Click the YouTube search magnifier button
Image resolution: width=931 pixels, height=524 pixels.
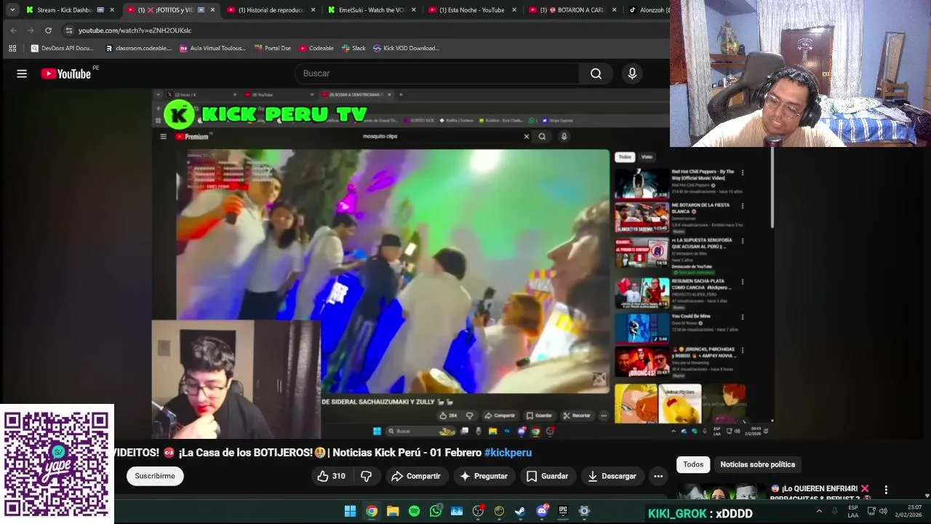pos(596,74)
